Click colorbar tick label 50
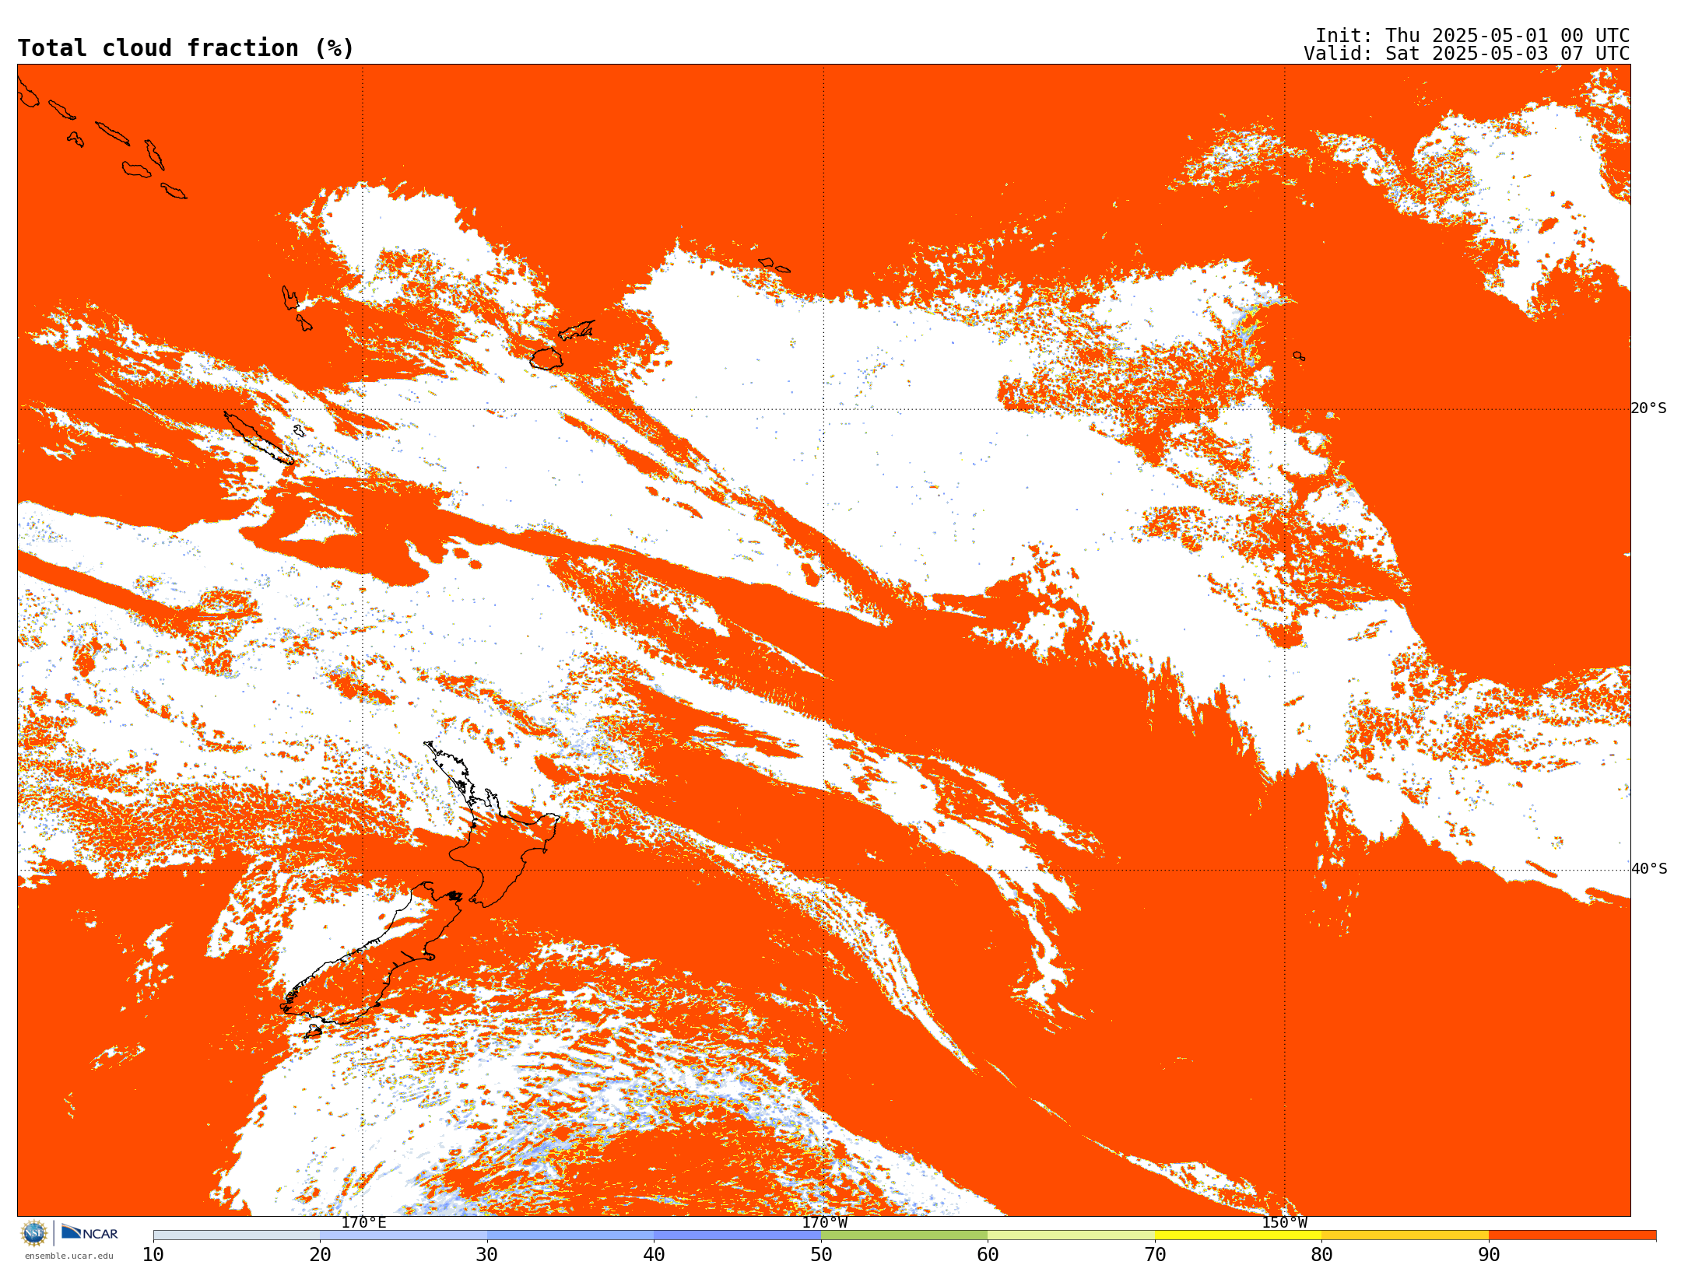Image resolution: width=1681 pixels, height=1265 pixels. [821, 1254]
